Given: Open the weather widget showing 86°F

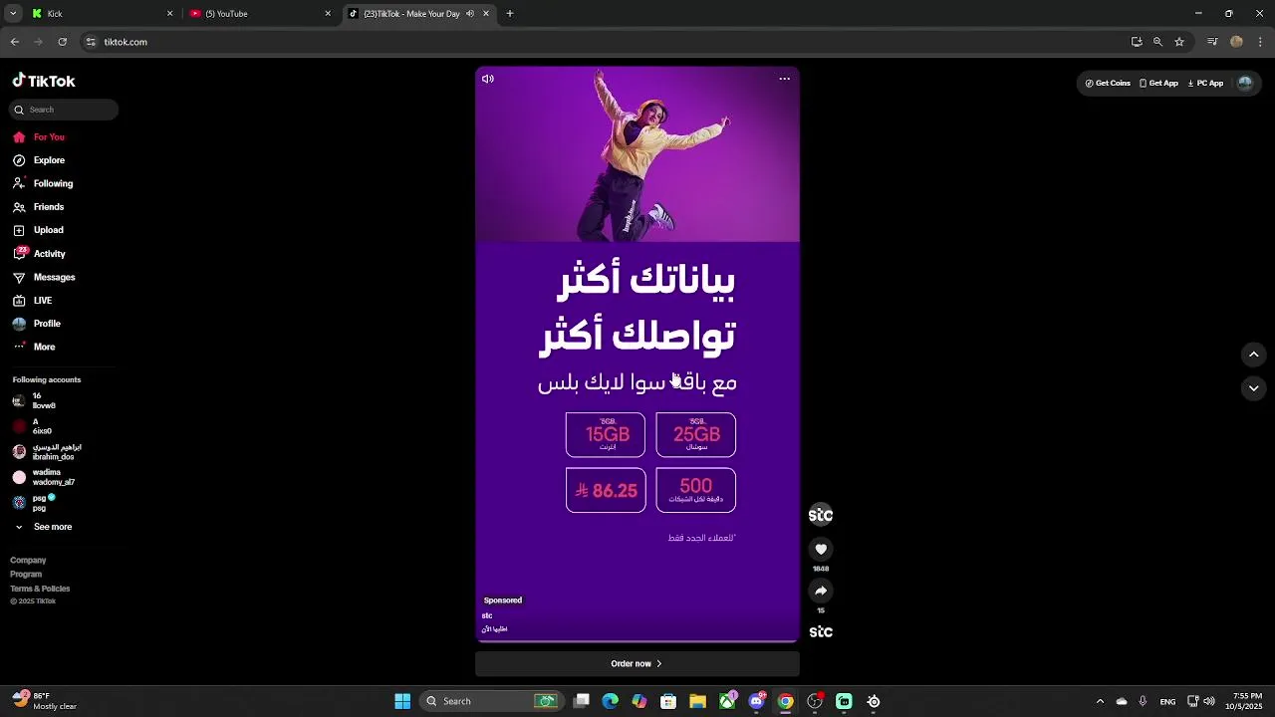Looking at the screenshot, I should [45, 701].
